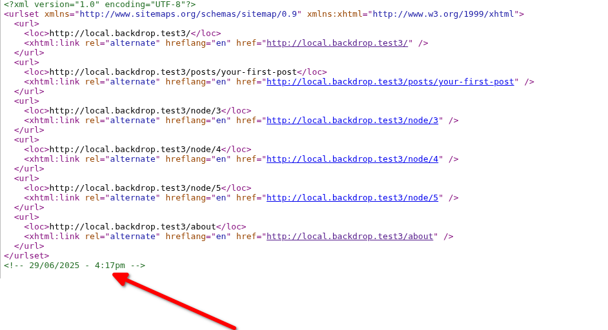This screenshot has height=330, width=608.
Task: Open the node/3 href link
Action: [352, 121]
